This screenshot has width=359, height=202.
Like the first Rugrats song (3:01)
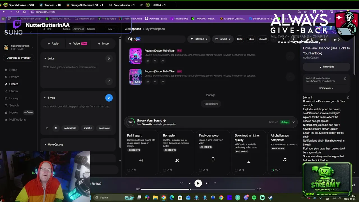(x=148, y=61)
